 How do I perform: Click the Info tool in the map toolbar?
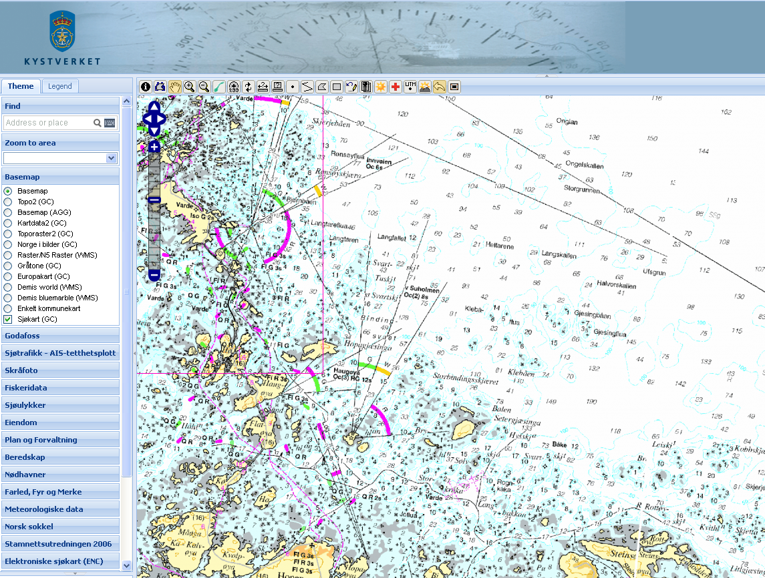point(145,87)
